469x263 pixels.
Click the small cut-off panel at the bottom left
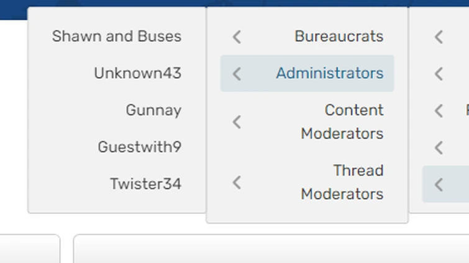click(x=30, y=249)
